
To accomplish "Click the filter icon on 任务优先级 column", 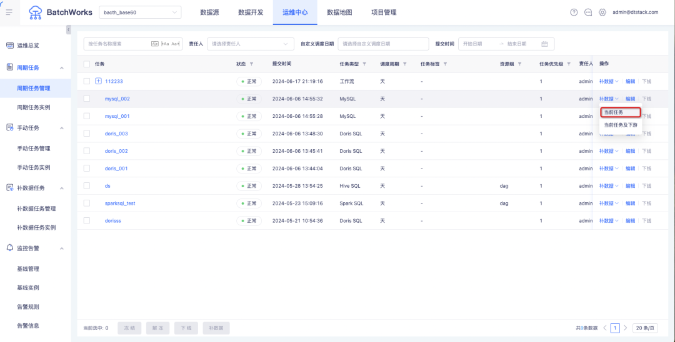I will point(569,64).
